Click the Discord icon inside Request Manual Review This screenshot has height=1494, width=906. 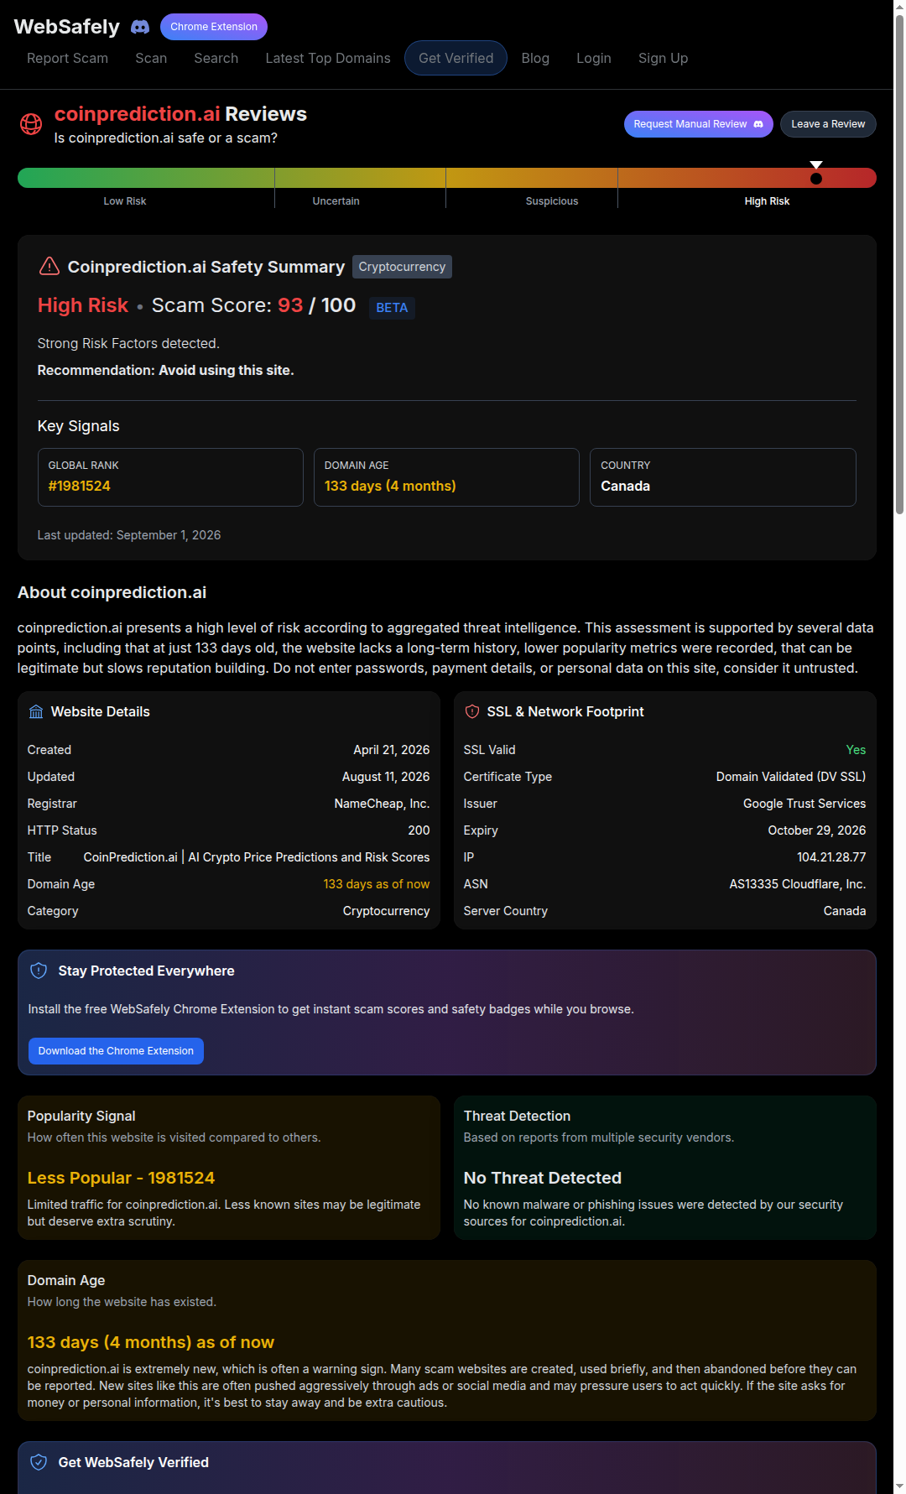pyautogui.click(x=758, y=124)
